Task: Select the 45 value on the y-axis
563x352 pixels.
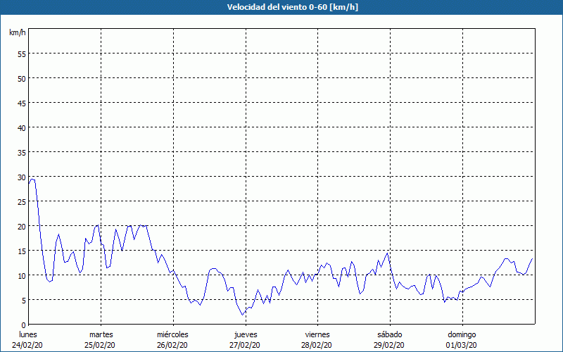Action: pos(22,103)
